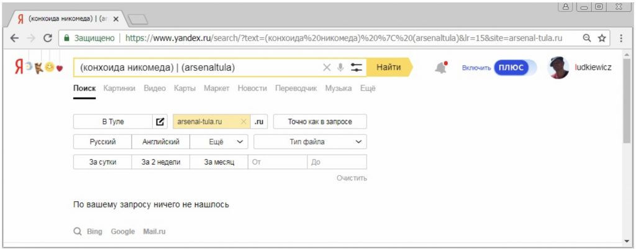Switch to the Карты tab
Screen dimensions: 636x251
185,88
